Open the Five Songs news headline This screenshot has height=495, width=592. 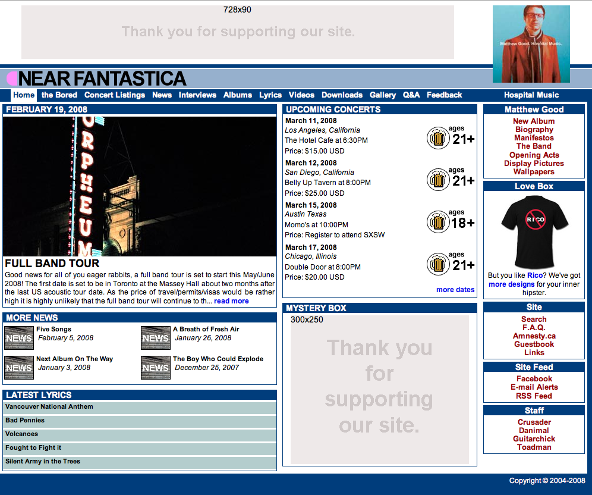[x=53, y=329]
